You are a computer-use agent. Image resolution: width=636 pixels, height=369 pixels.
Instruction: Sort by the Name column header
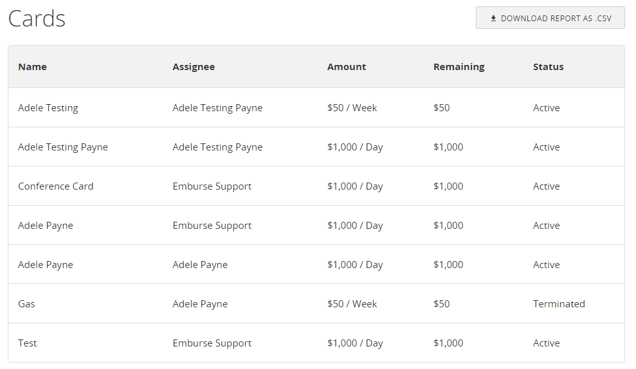(x=32, y=67)
